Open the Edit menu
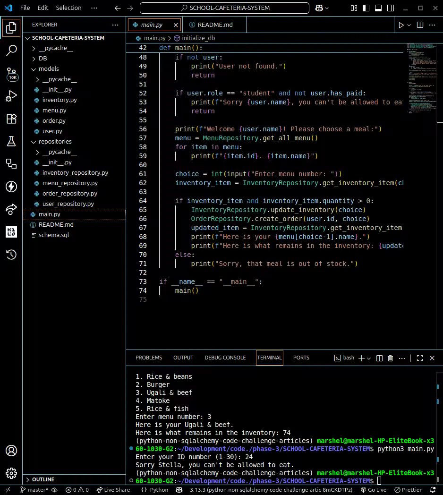This screenshot has width=443, height=495. 43,8
